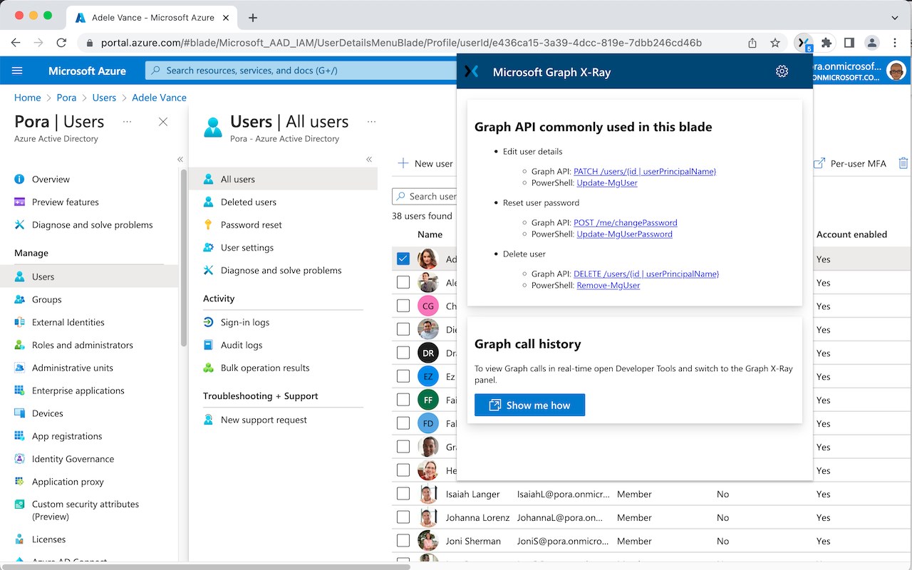Click the App registrations icon

click(19, 436)
